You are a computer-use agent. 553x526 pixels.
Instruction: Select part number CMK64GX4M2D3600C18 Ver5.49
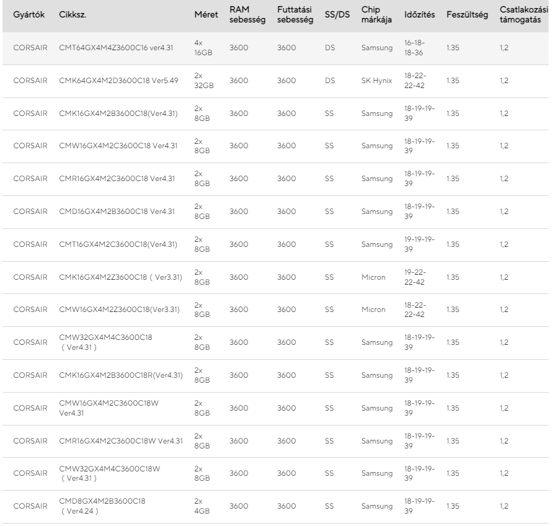point(118,81)
